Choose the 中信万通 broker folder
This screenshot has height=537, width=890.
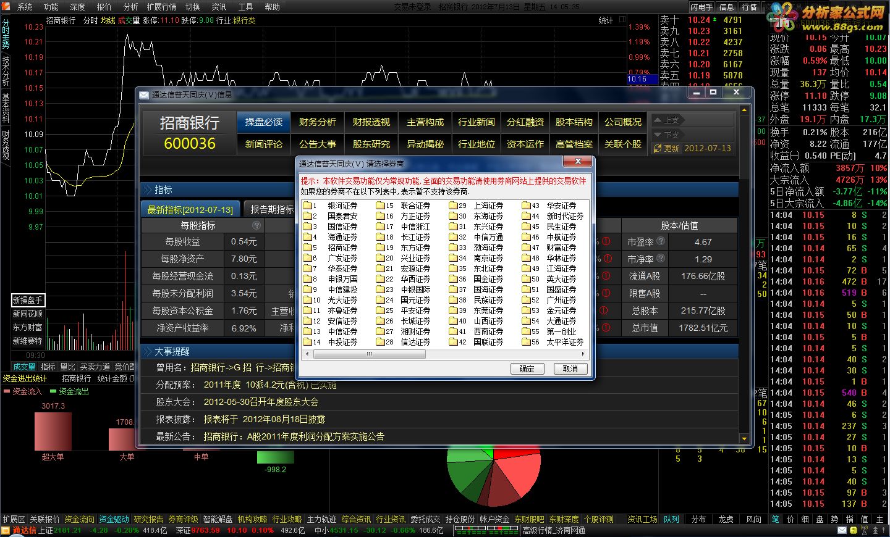click(x=477, y=237)
